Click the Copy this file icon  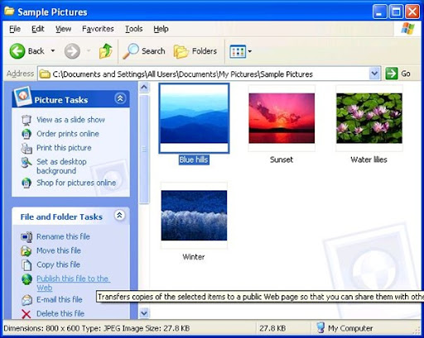(x=26, y=264)
